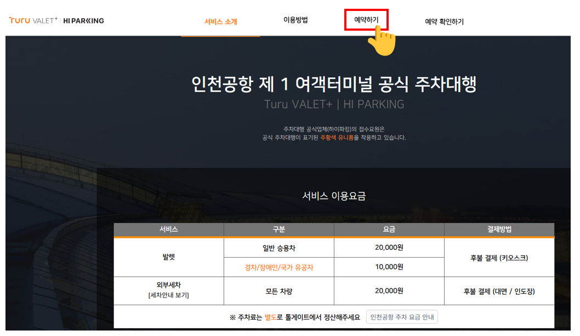This screenshot has width=580, height=336.
Task: Click the 모든 차량 table cell
Action: (x=279, y=291)
